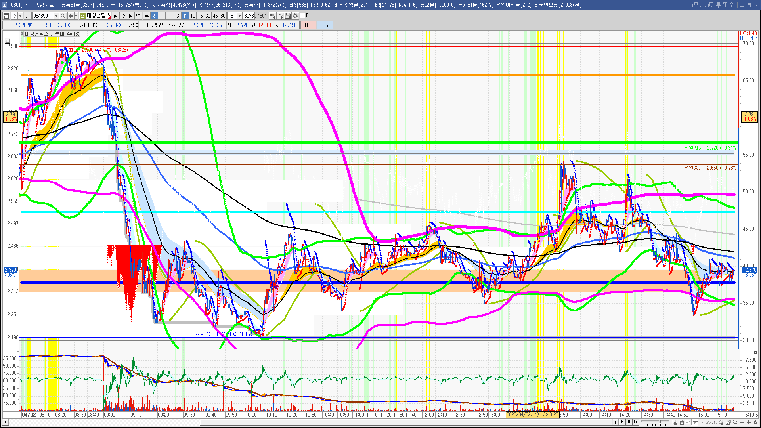The image size is (761, 428).
Task: Open stock code 084690 dropdown arrow
Action: coord(56,16)
